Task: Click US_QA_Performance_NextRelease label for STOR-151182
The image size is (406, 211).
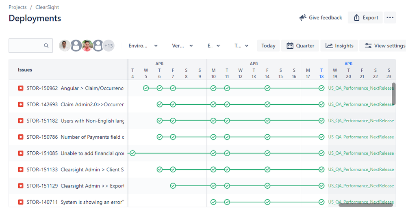Action: click(361, 121)
